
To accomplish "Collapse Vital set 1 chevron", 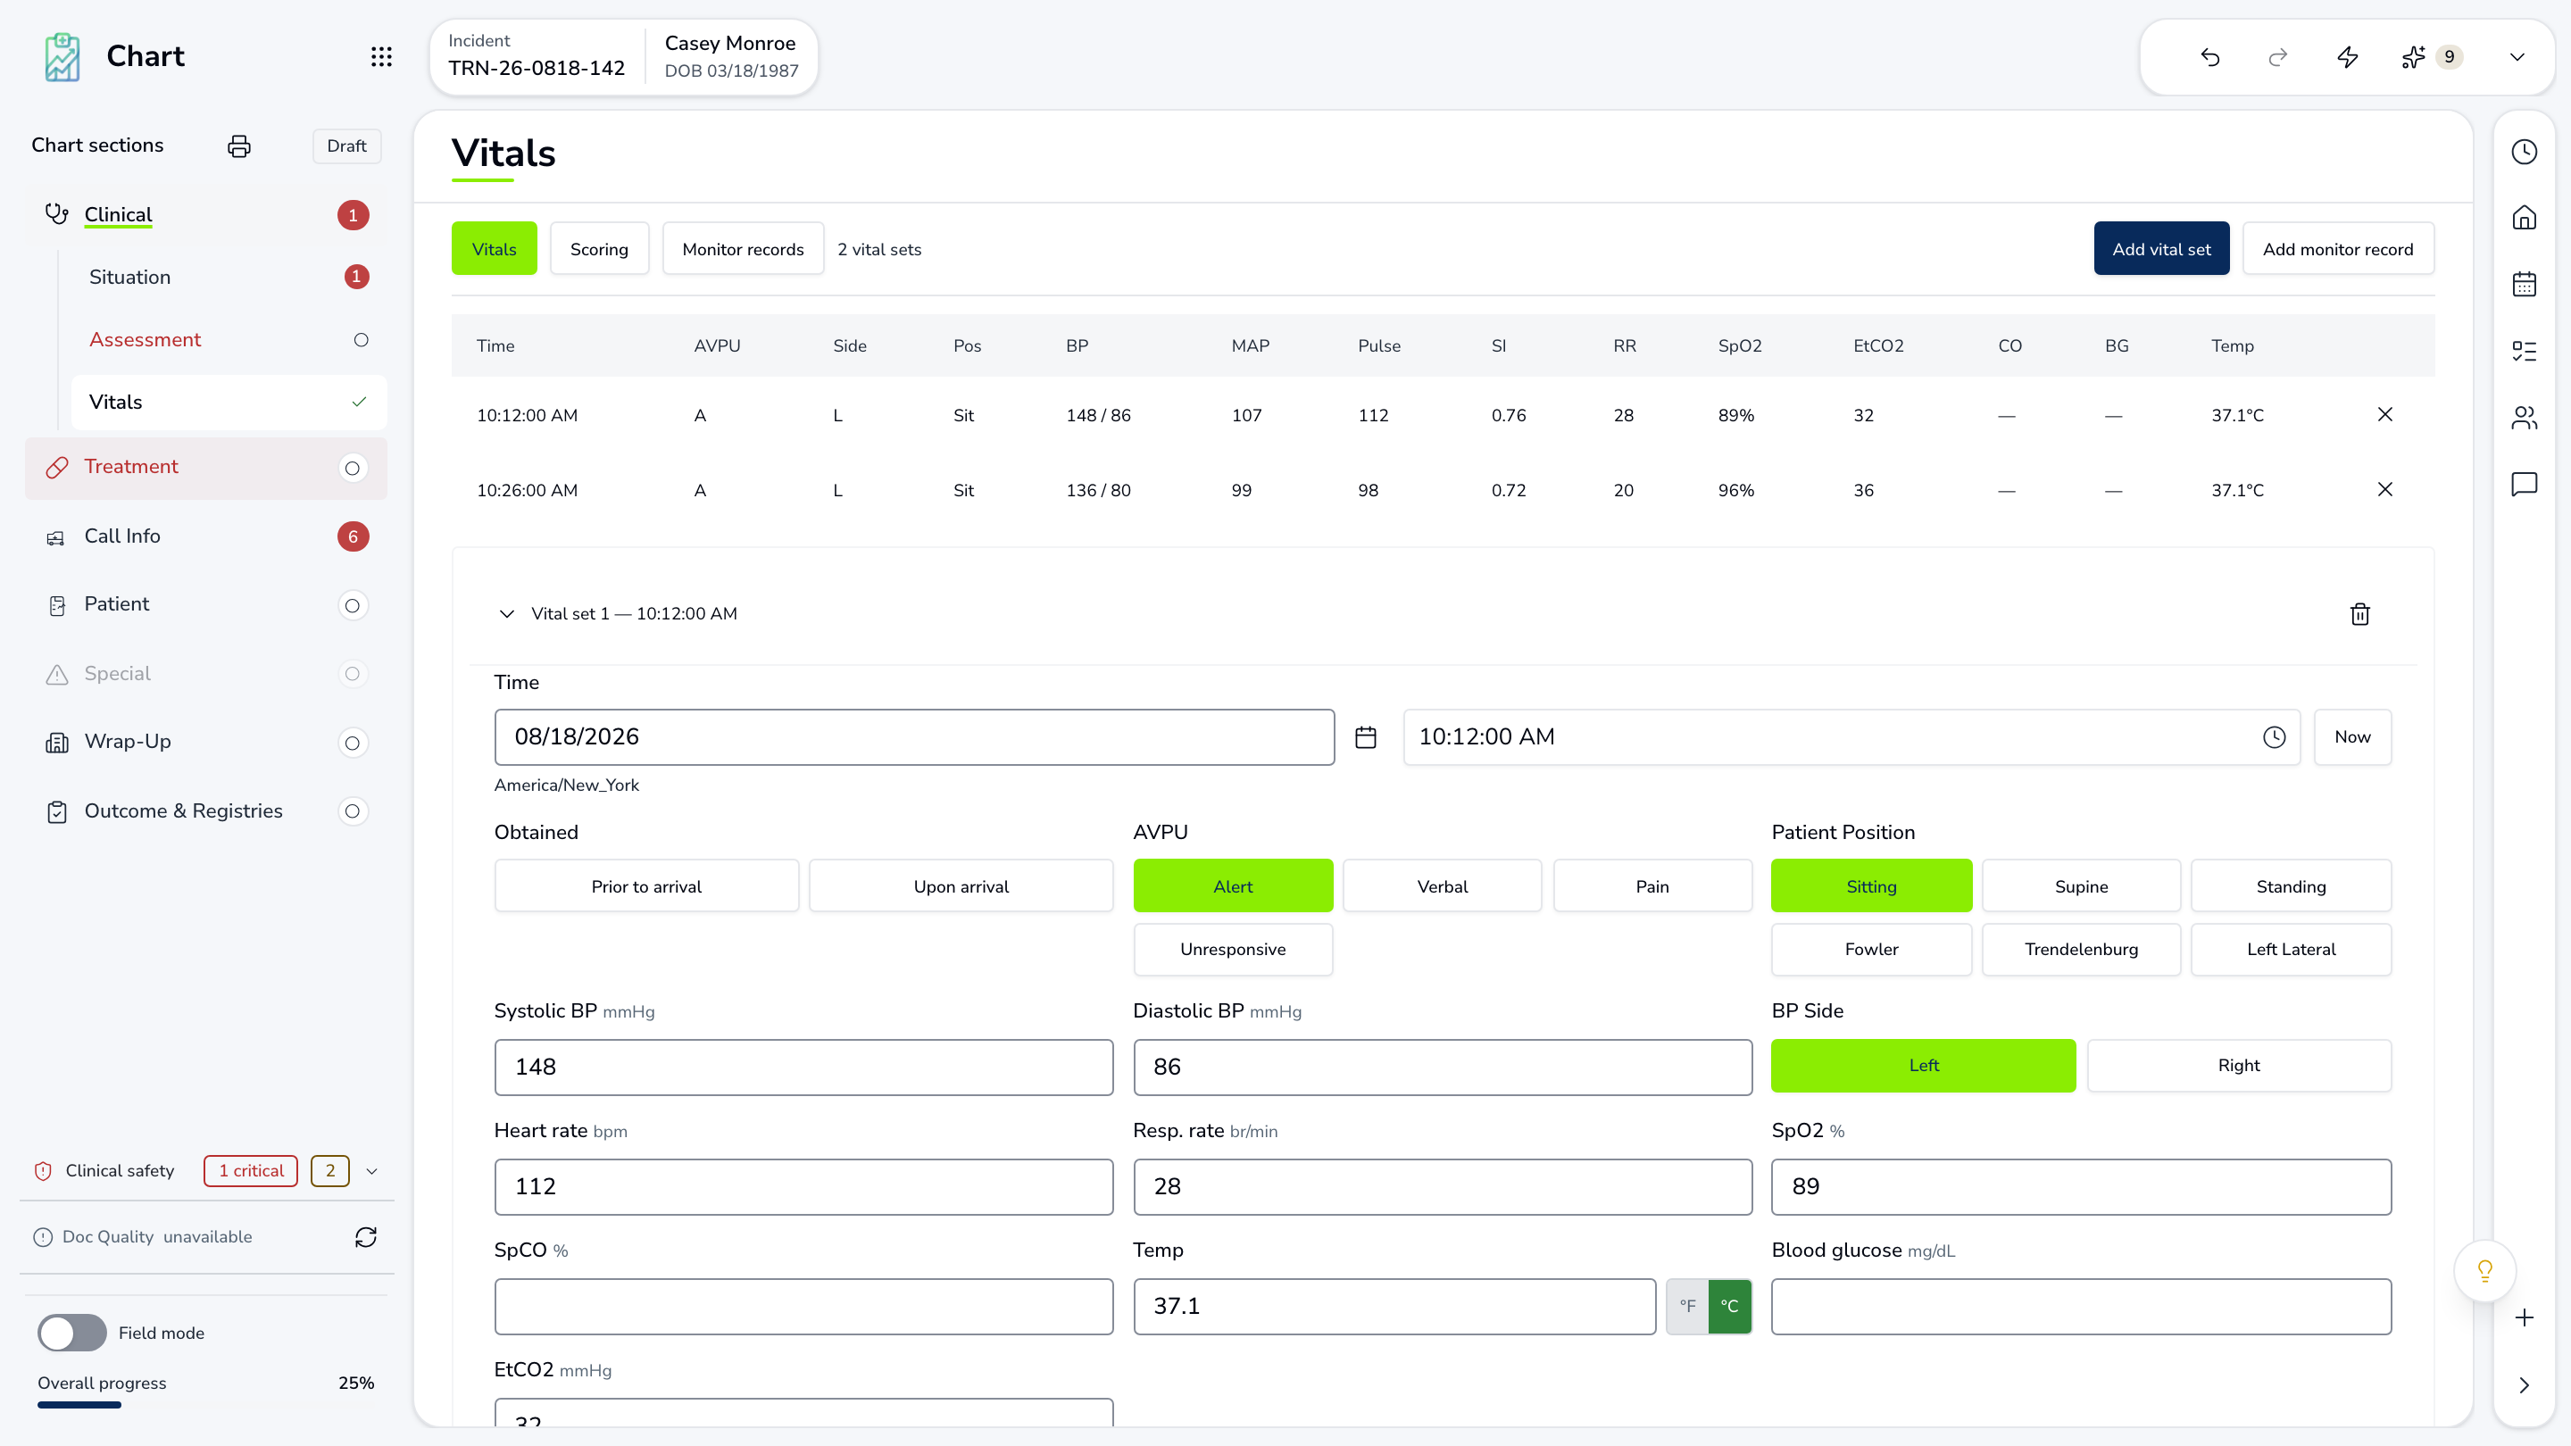I will pyautogui.click(x=506, y=614).
